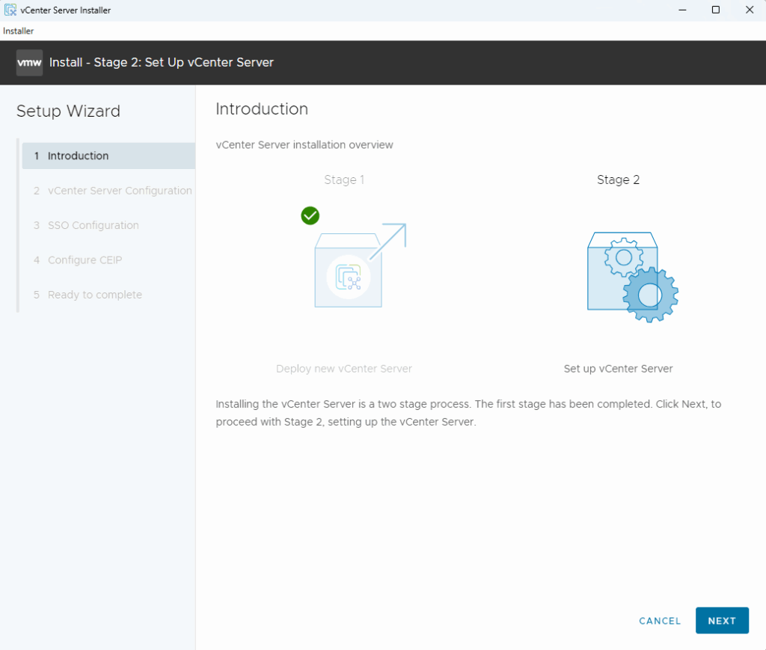Click the 'Setup Wizard' heading

click(x=68, y=111)
